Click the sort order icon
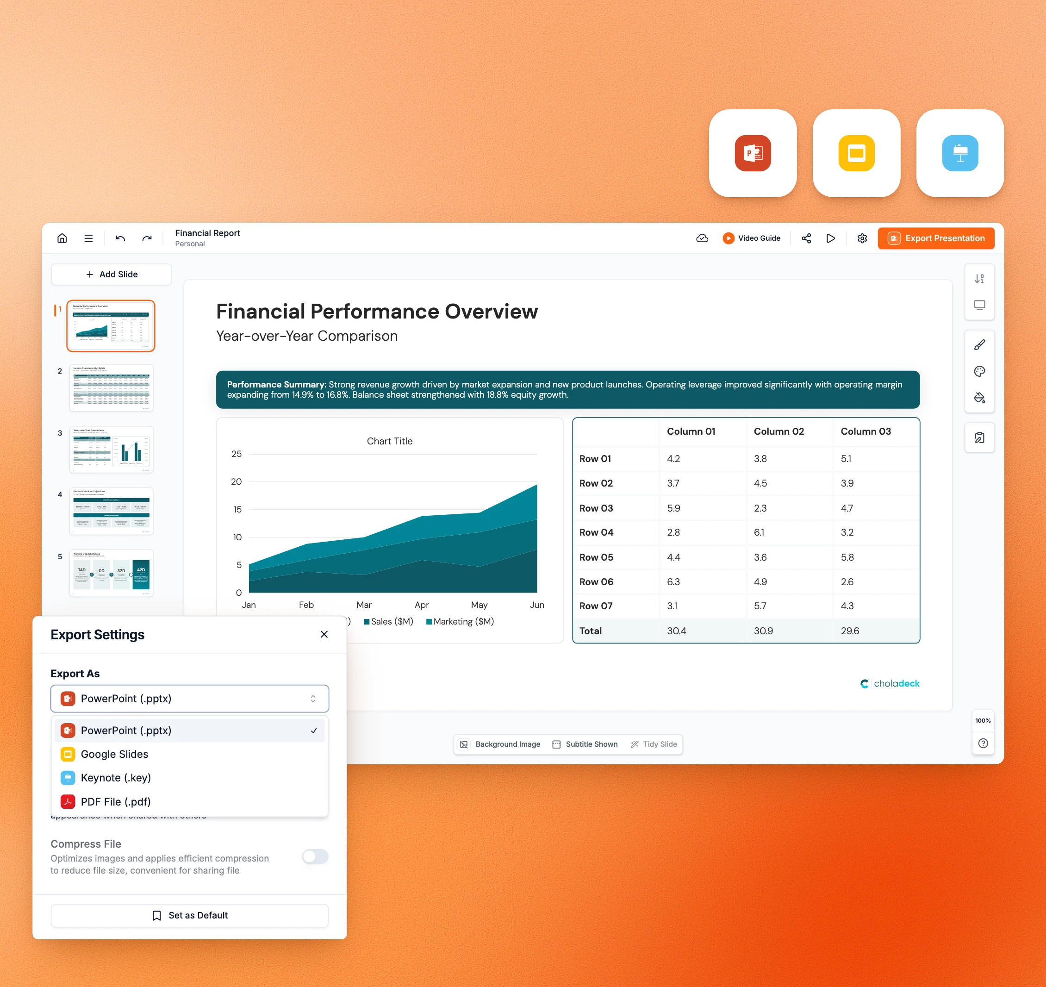This screenshot has width=1046, height=987. (979, 279)
